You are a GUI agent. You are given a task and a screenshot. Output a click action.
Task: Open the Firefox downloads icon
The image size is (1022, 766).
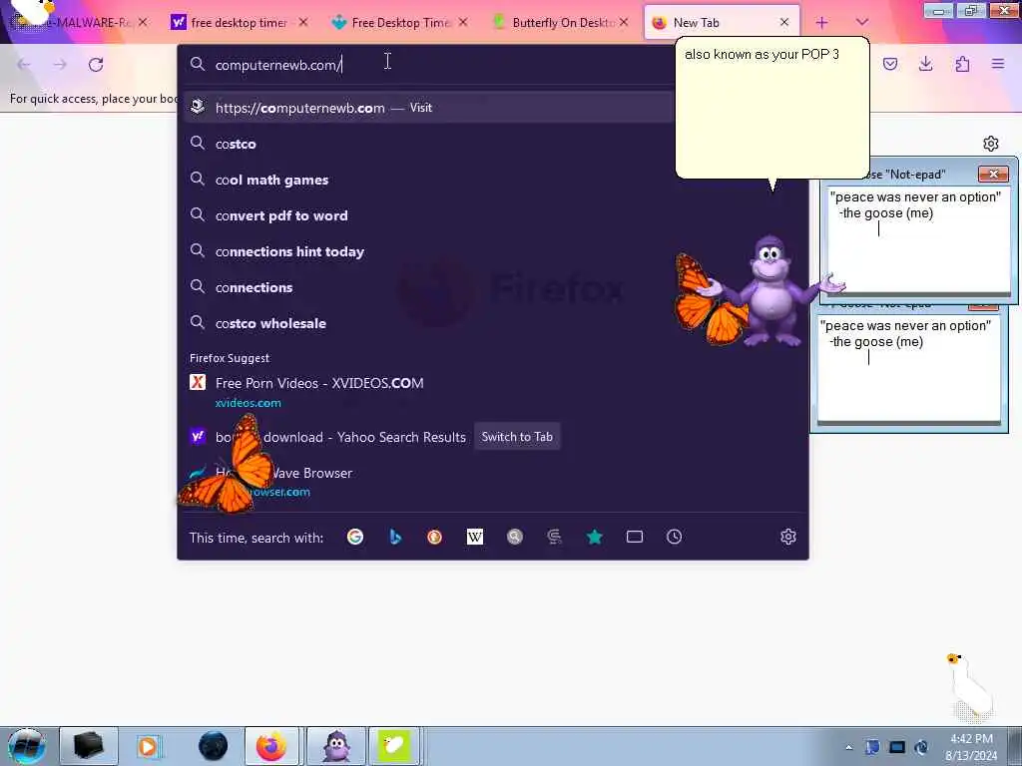pos(925,64)
